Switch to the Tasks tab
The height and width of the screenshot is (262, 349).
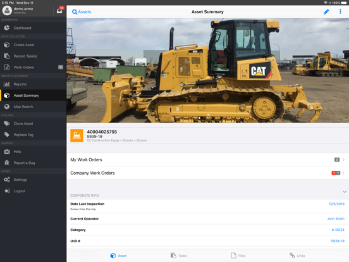tap(179, 256)
